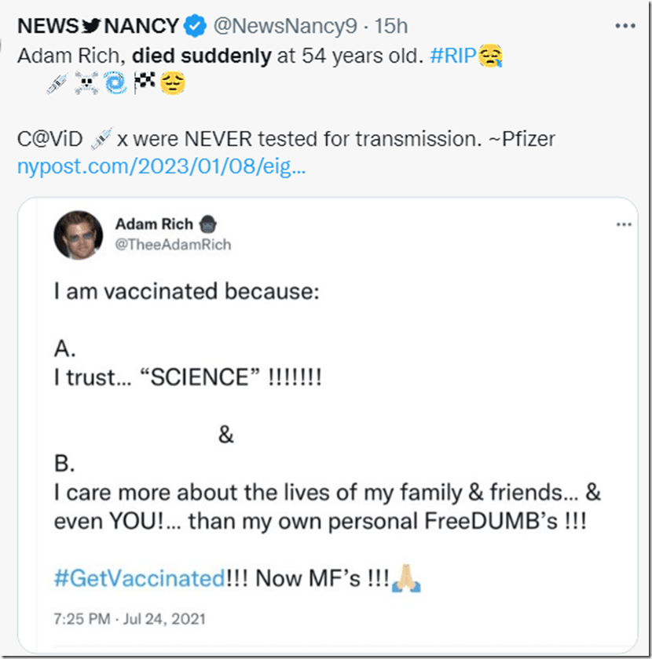Click the crying face emoji after #RIP
Screen dimensions: 652x659
click(x=493, y=57)
